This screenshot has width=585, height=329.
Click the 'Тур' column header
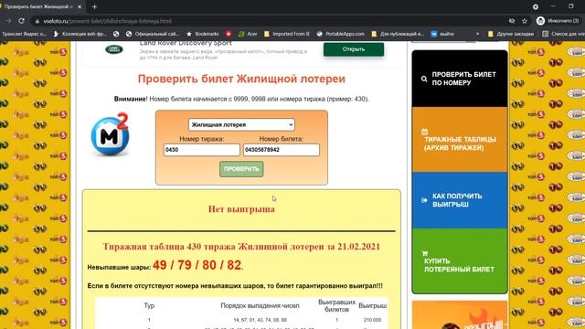click(x=149, y=305)
